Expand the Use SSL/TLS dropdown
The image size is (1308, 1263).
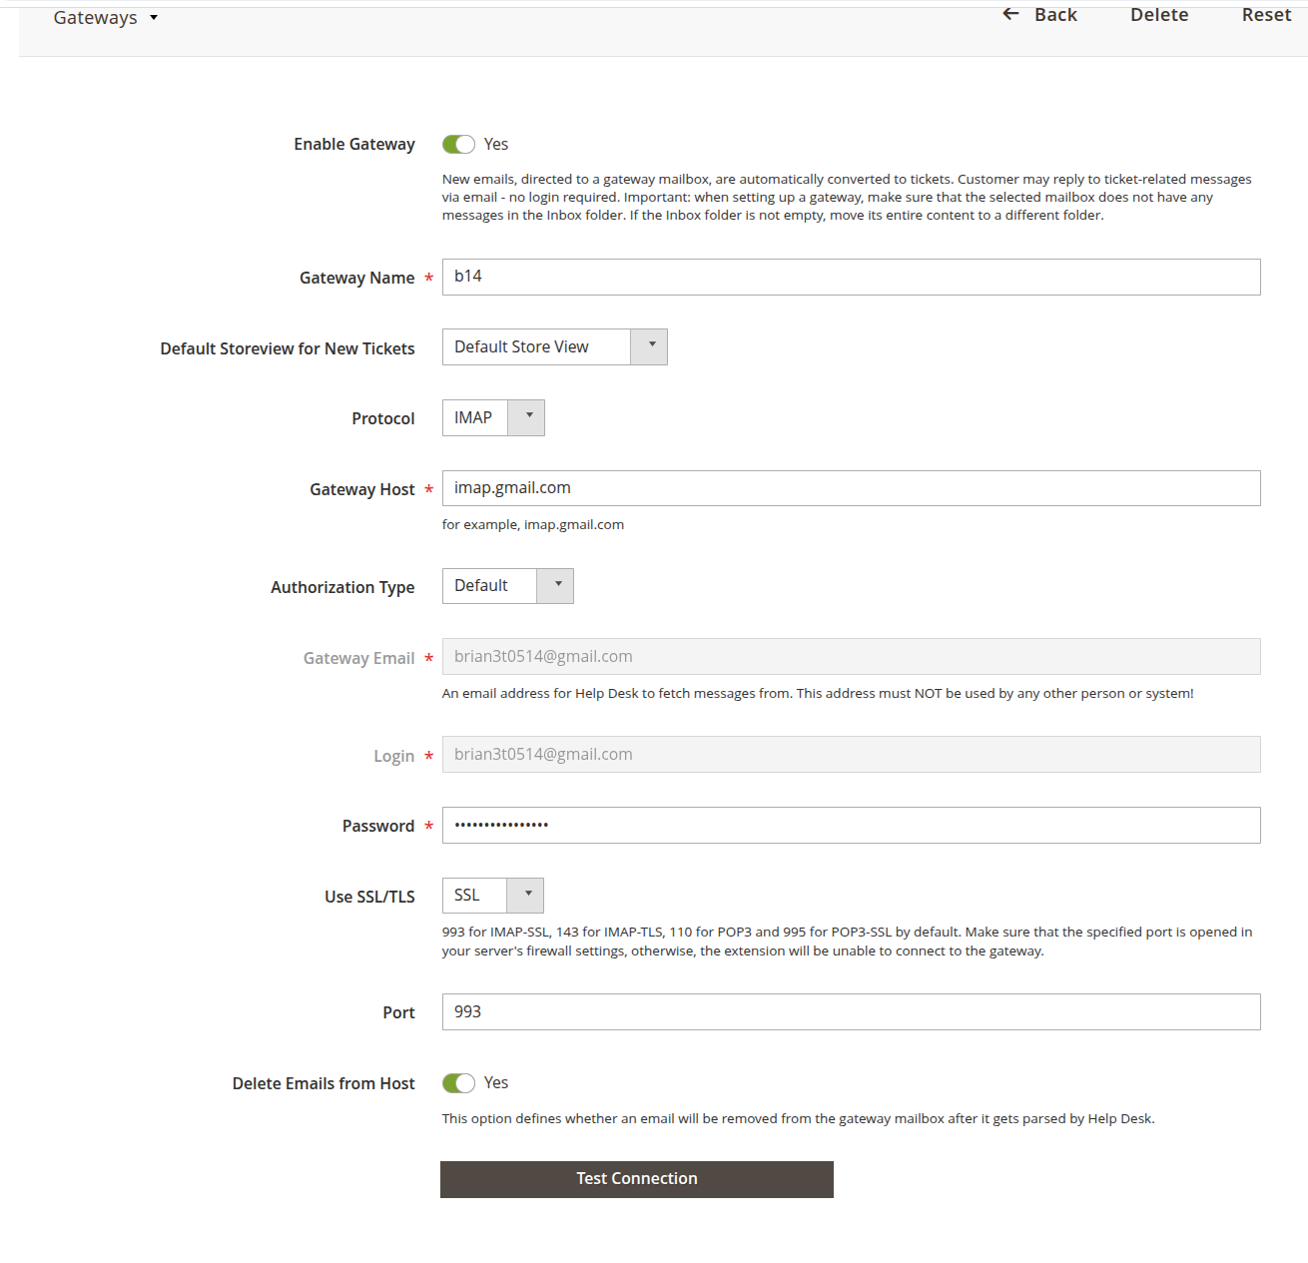(x=492, y=896)
